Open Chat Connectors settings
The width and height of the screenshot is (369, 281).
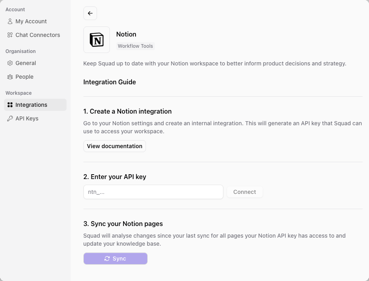(37, 35)
